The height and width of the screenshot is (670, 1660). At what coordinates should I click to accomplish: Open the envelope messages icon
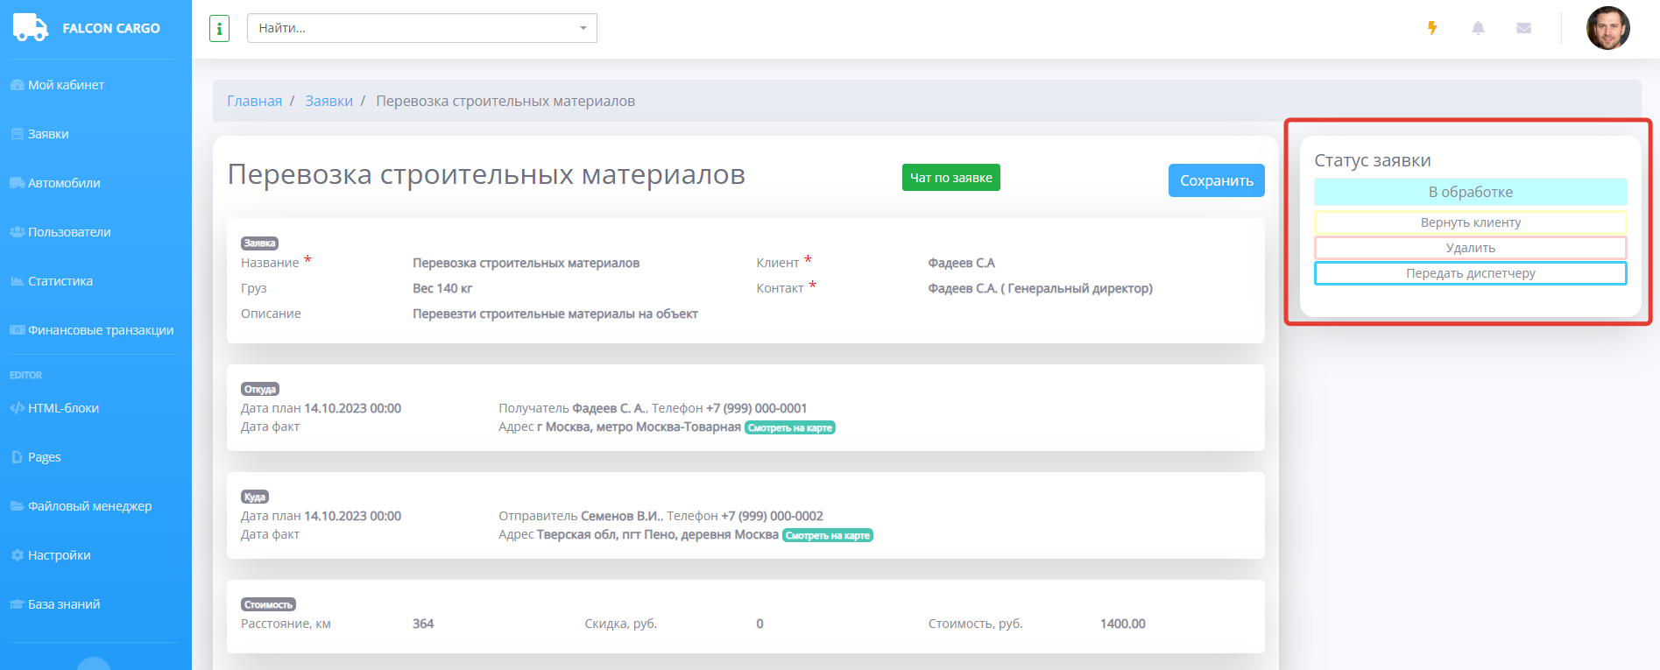1523,28
